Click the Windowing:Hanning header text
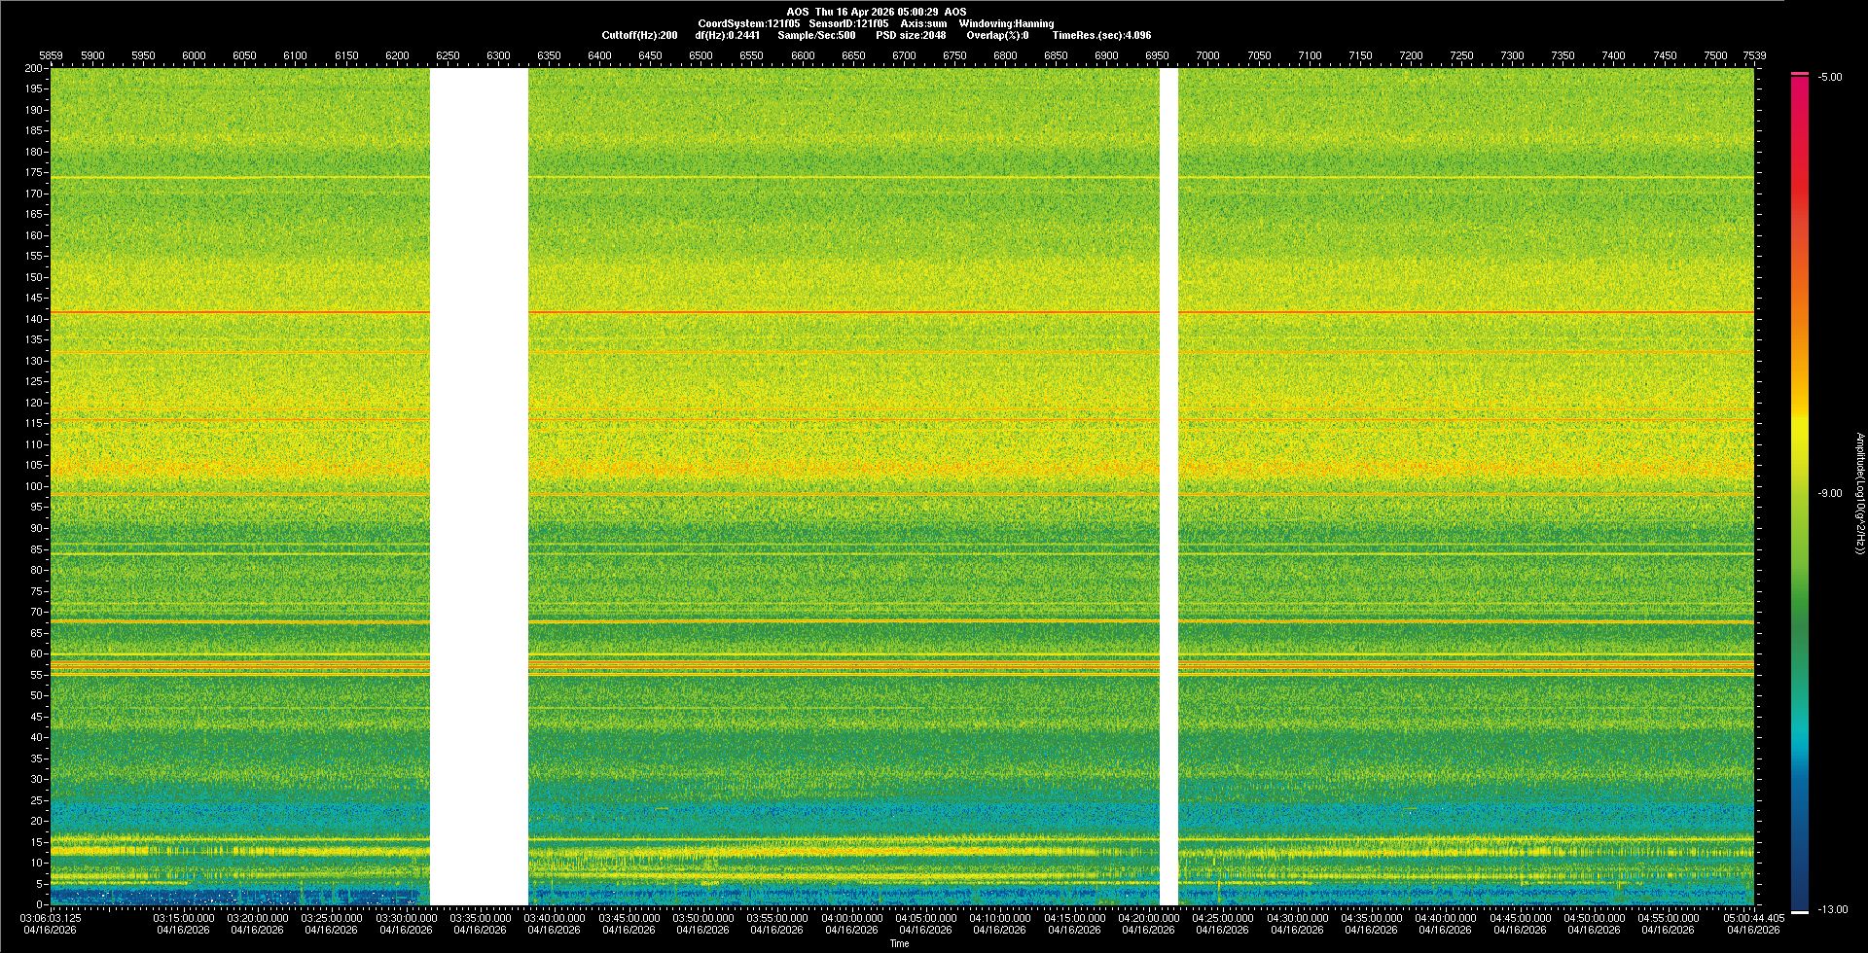Image resolution: width=1868 pixels, height=953 pixels. point(1006,23)
